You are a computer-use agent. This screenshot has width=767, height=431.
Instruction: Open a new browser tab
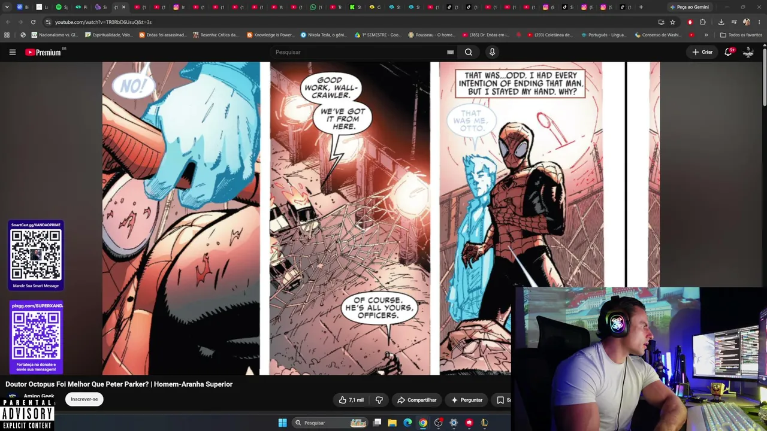click(641, 7)
